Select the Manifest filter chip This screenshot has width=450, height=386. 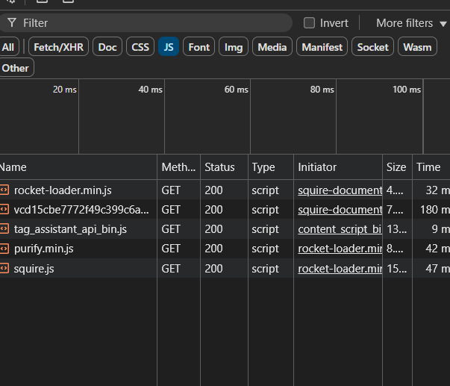[322, 47]
